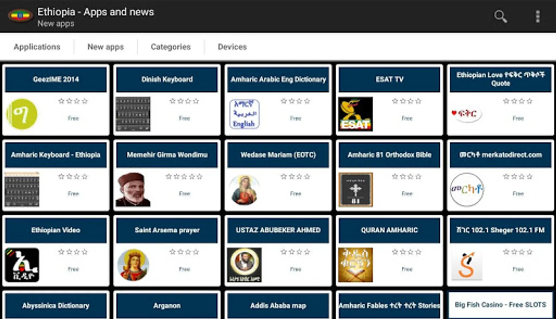Open Amharic Fables Stories card
The image size is (556, 319).
point(389,306)
